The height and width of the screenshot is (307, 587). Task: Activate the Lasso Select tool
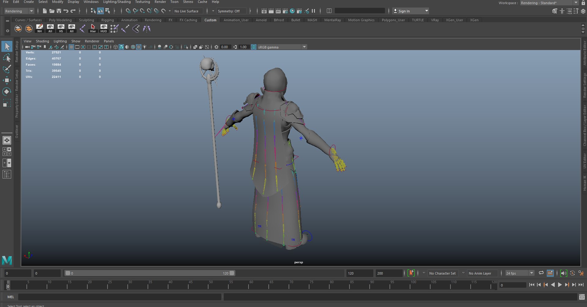(x=7, y=58)
